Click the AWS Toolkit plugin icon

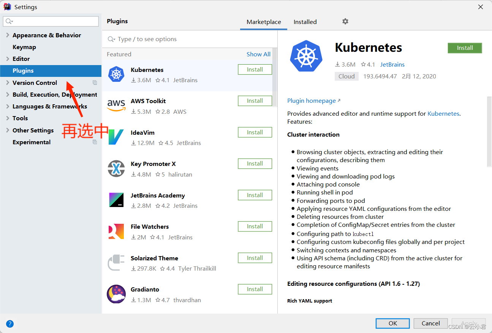(x=116, y=105)
